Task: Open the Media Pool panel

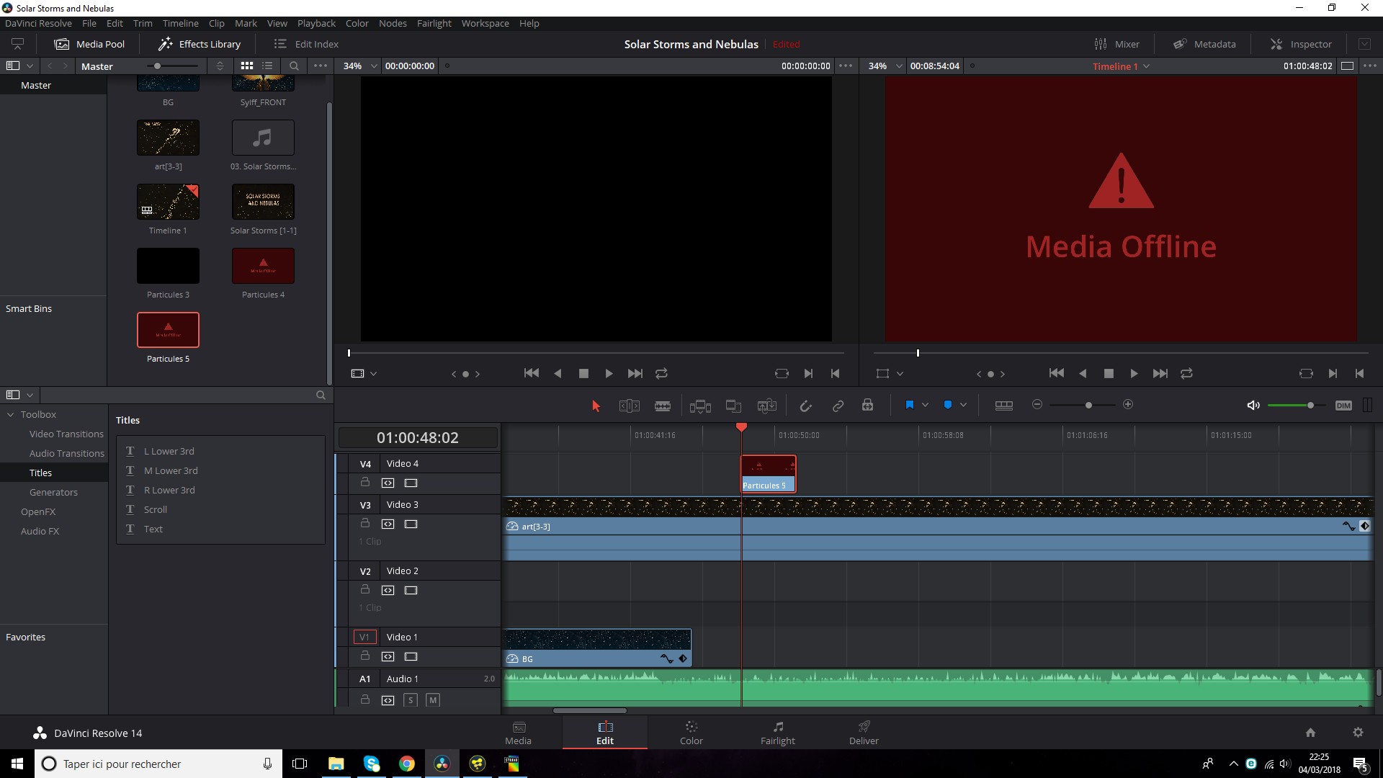Action: tap(89, 44)
